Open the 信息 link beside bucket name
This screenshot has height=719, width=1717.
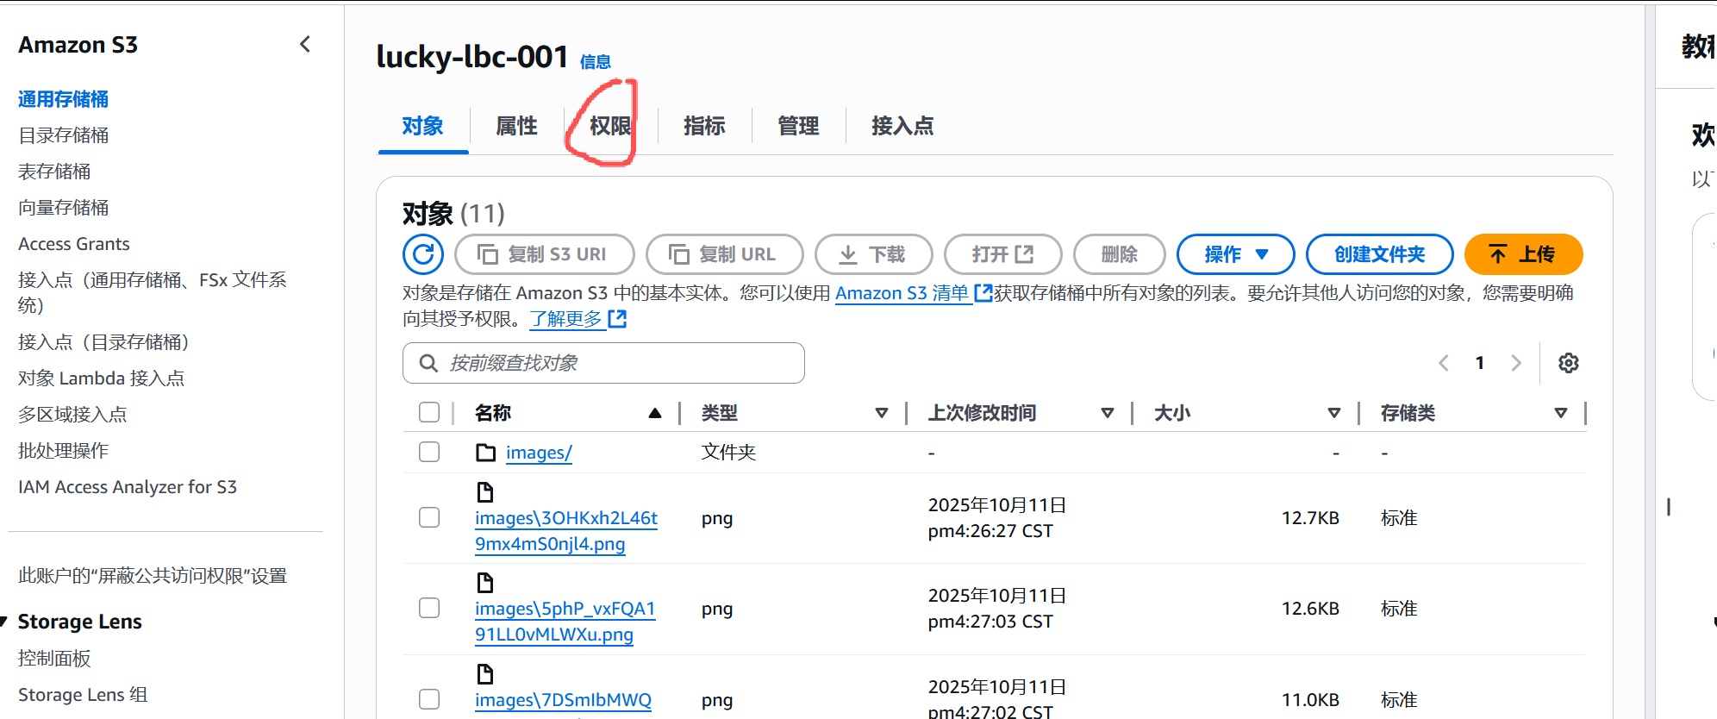click(596, 62)
